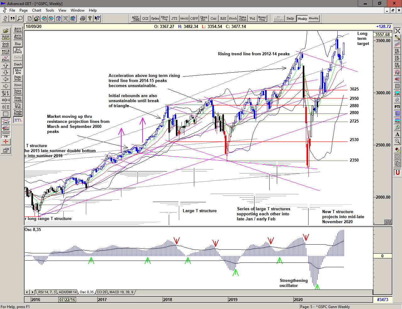Choose the FIB RET retracement tool
The width and height of the screenshot is (402, 309).
pos(397,52)
